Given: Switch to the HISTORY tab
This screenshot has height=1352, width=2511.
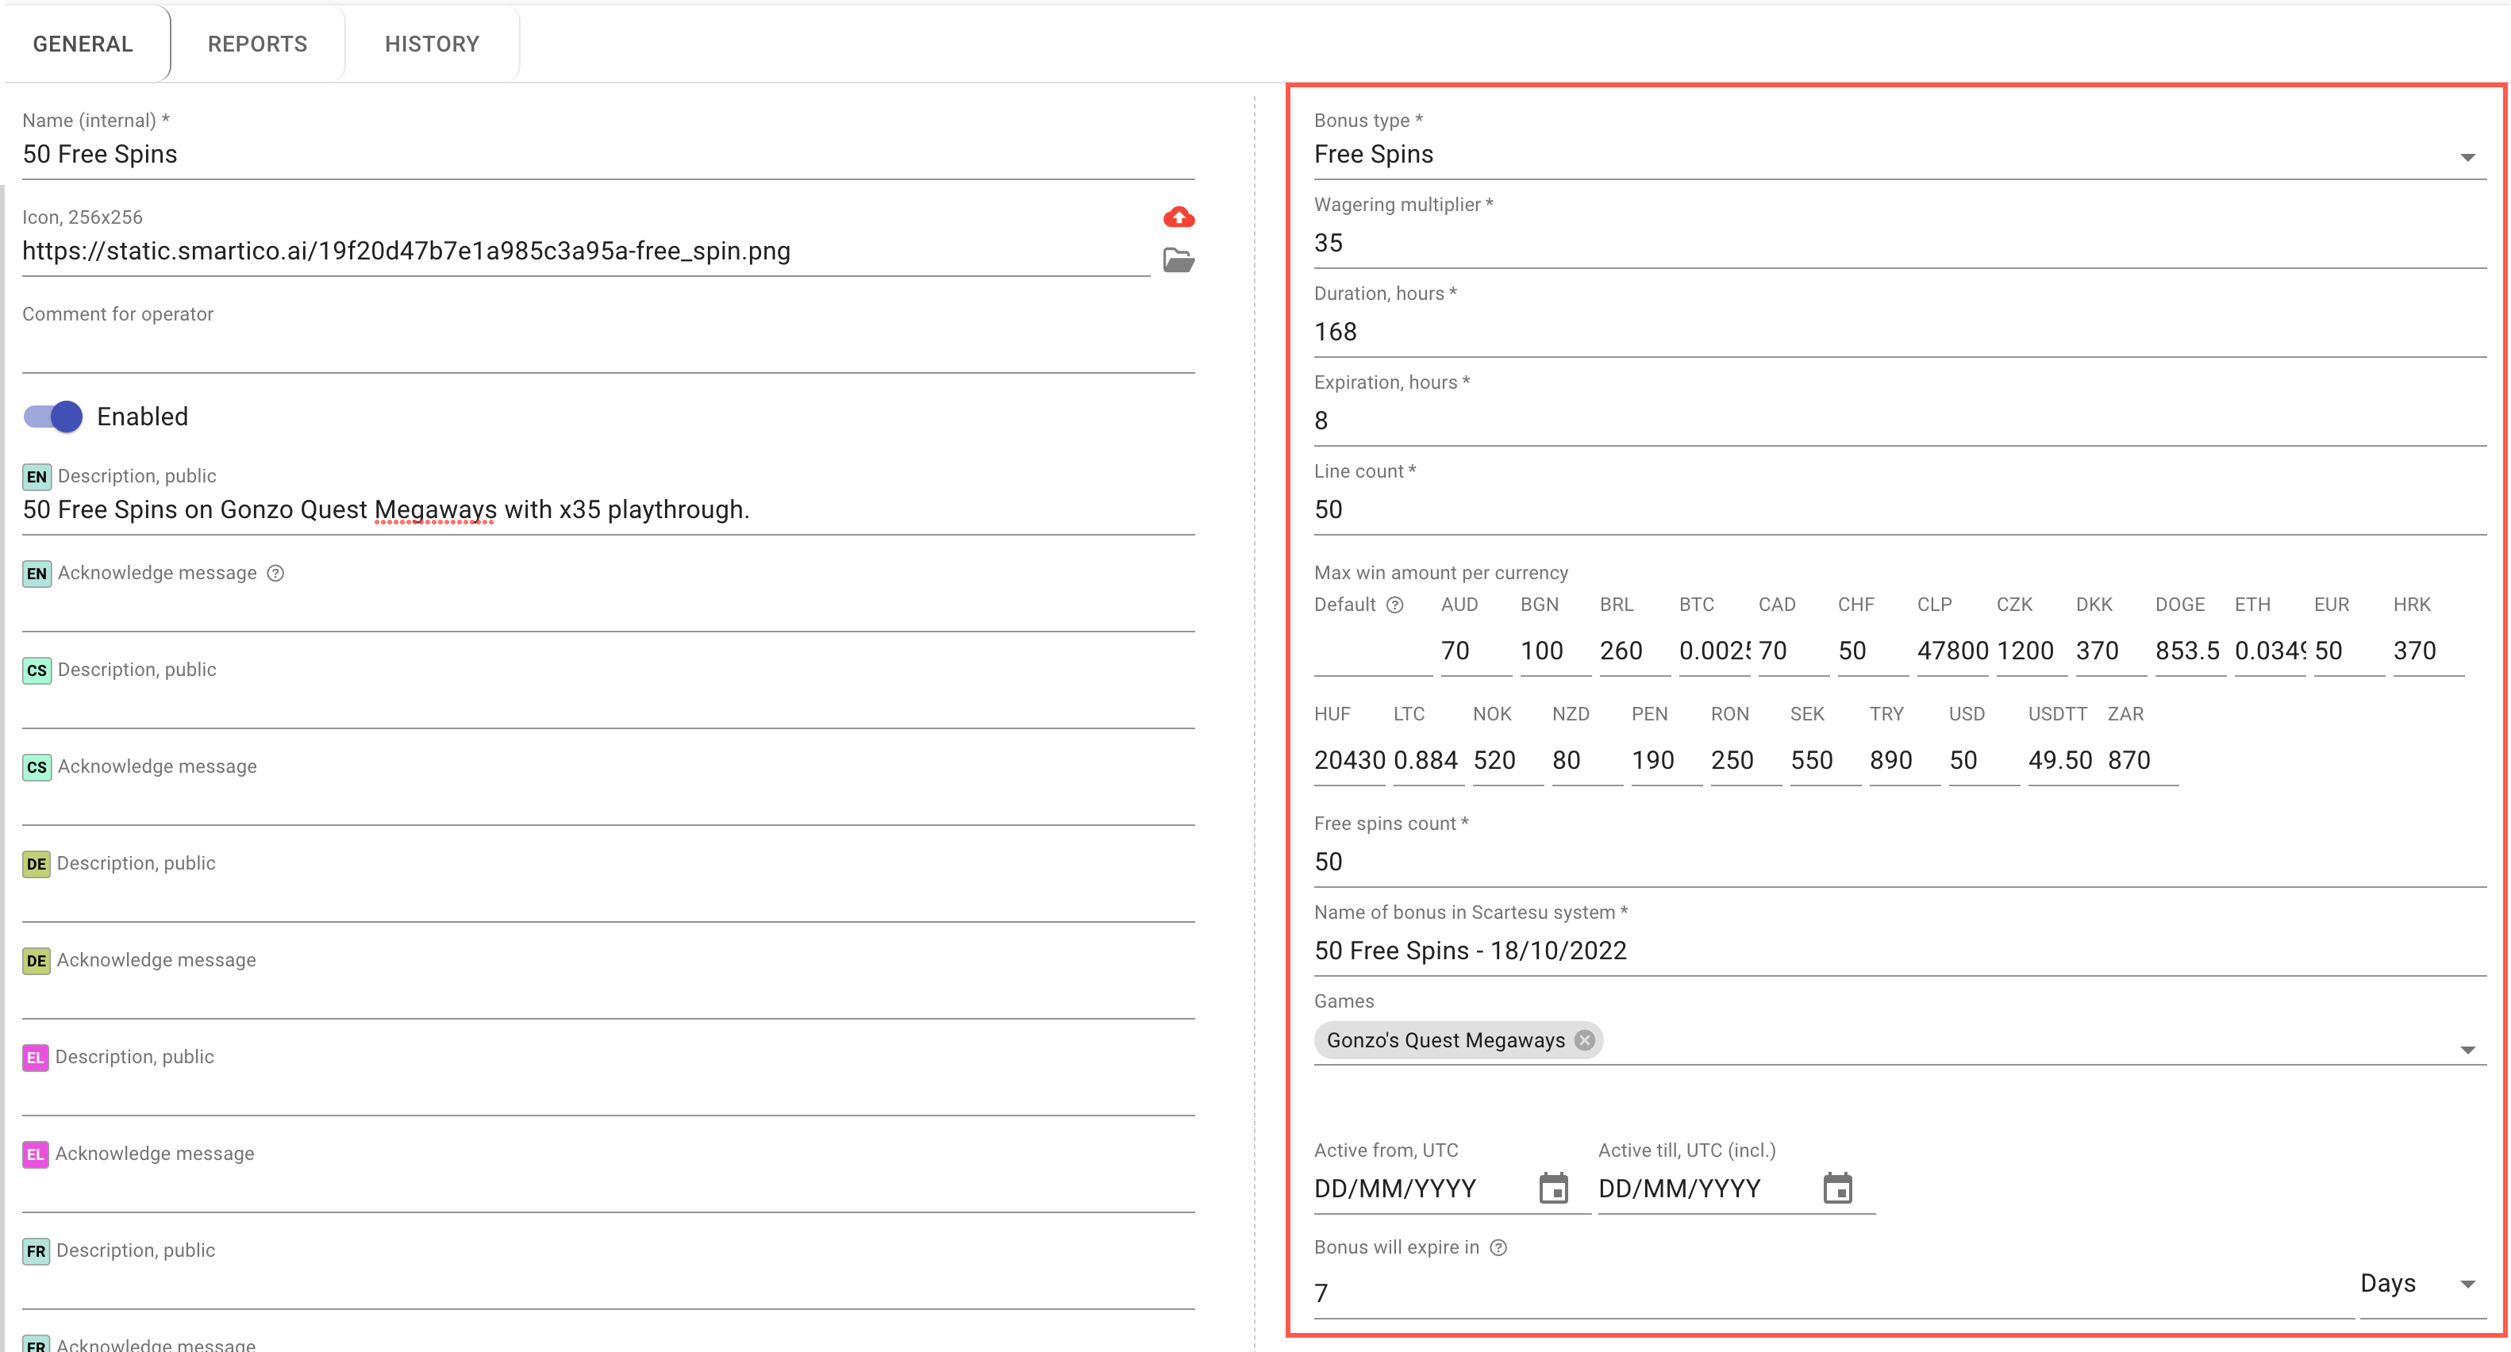Looking at the screenshot, I should pyautogui.click(x=432, y=44).
